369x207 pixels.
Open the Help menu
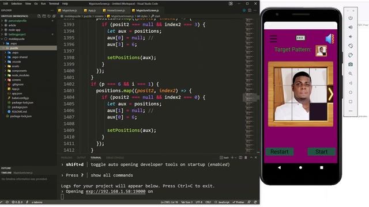coord(65,3)
